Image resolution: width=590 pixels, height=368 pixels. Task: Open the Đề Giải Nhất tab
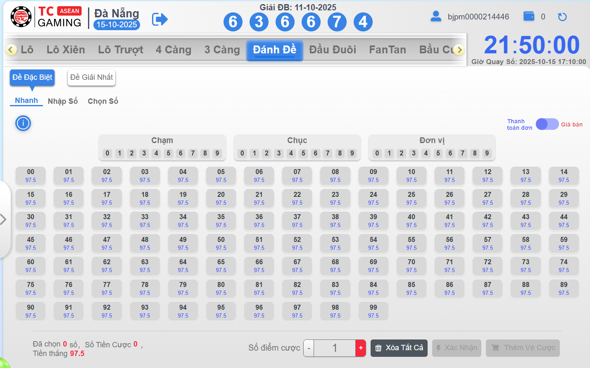click(x=91, y=77)
